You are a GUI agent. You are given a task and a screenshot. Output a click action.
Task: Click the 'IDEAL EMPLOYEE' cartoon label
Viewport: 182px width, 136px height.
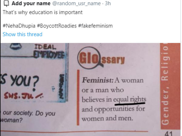point(49,51)
